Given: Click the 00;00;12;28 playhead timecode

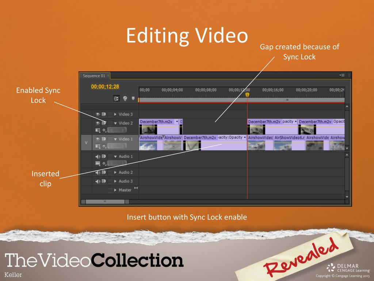Looking at the screenshot, I should [x=105, y=87].
